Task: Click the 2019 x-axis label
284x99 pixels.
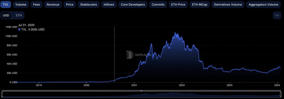Action: coord(39,85)
